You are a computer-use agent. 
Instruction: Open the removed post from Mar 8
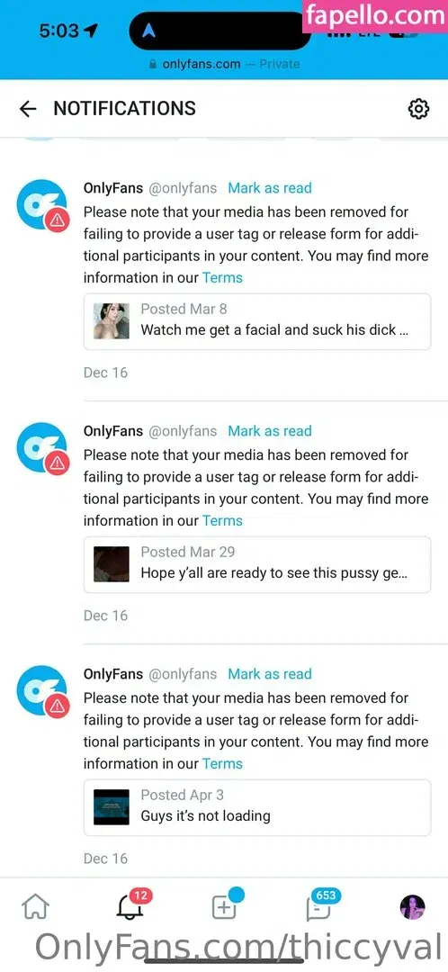(x=257, y=321)
